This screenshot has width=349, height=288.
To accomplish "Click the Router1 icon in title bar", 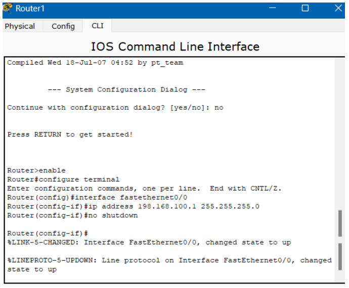I will [x=8, y=8].
